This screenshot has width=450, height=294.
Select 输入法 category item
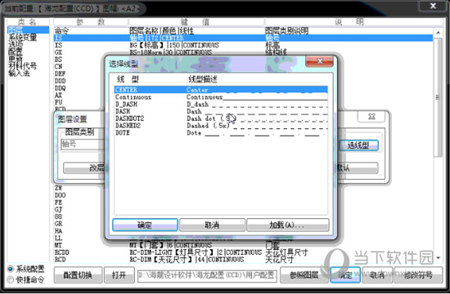point(19,73)
